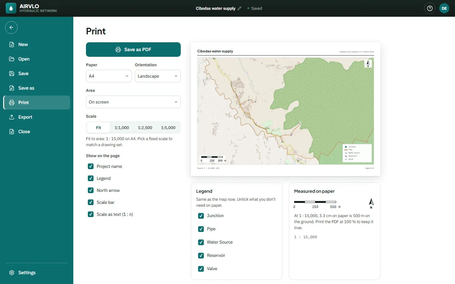Click the Save as icon
This screenshot has height=284, width=455.
(x=12, y=88)
